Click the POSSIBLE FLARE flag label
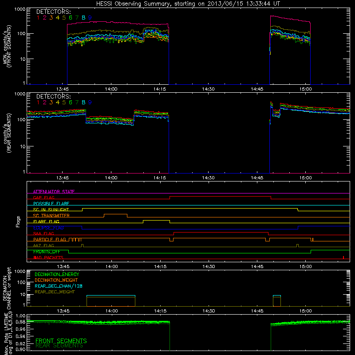Screen dimensions: 355x355 click(x=51, y=204)
